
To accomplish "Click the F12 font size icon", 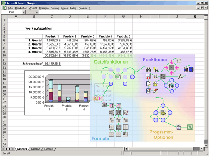I will [111, 120].
